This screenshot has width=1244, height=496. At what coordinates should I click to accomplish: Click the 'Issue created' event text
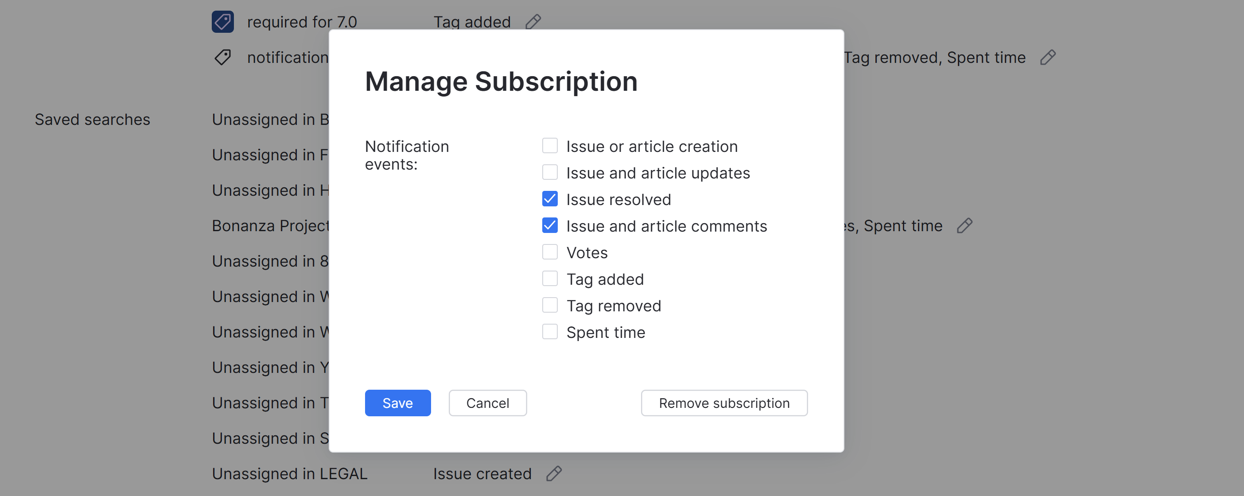(482, 474)
